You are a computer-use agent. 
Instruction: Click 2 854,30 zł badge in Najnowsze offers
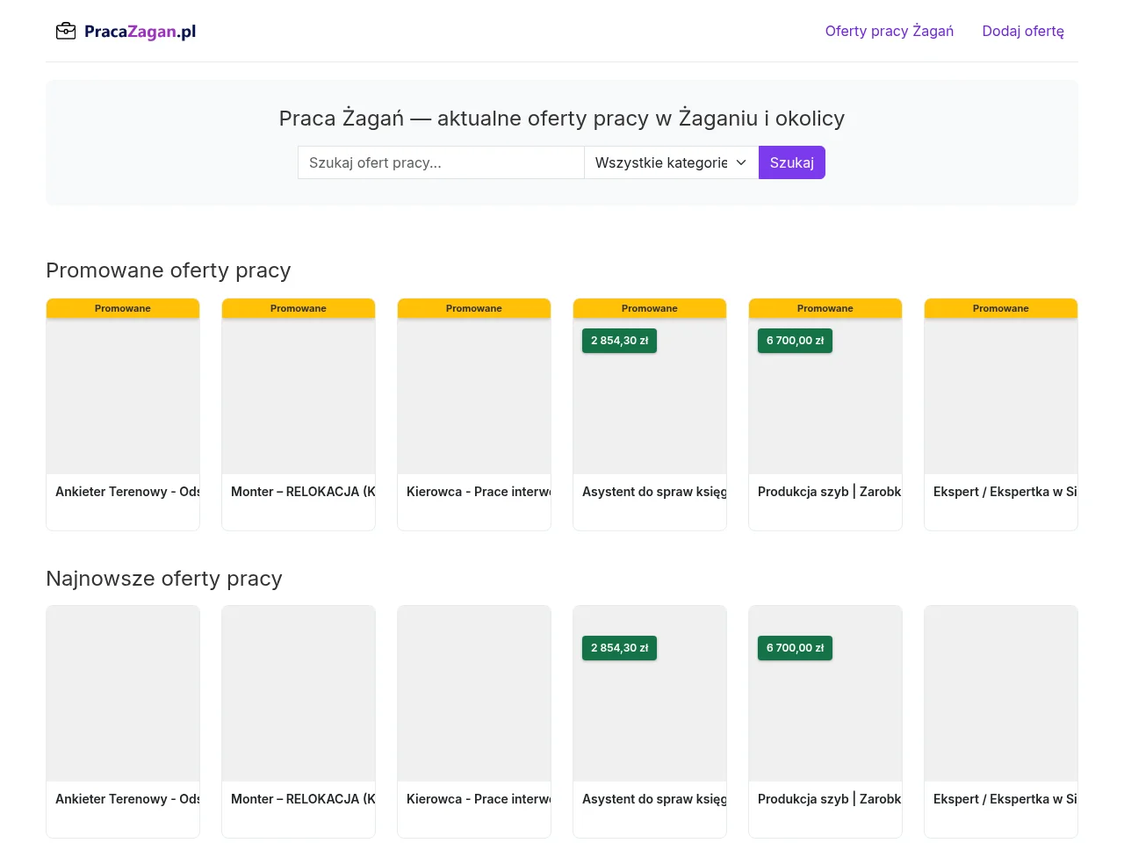pos(619,648)
